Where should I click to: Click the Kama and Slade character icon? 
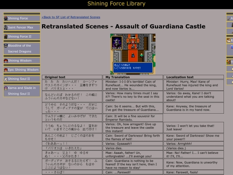pyautogui.click(x=6, y=88)
